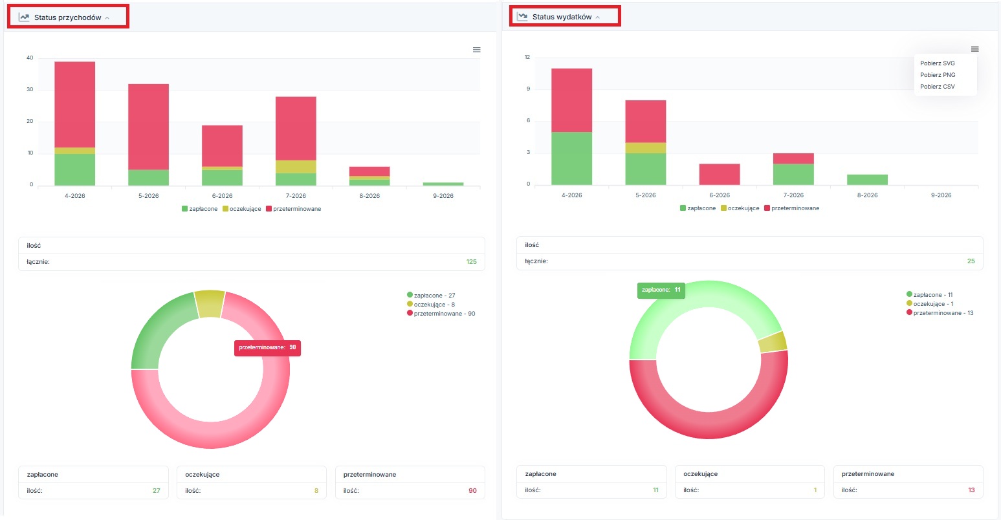Toggle oczekujące series in income bar legend
Viewport: 1001px width, 520px height.
241,209
